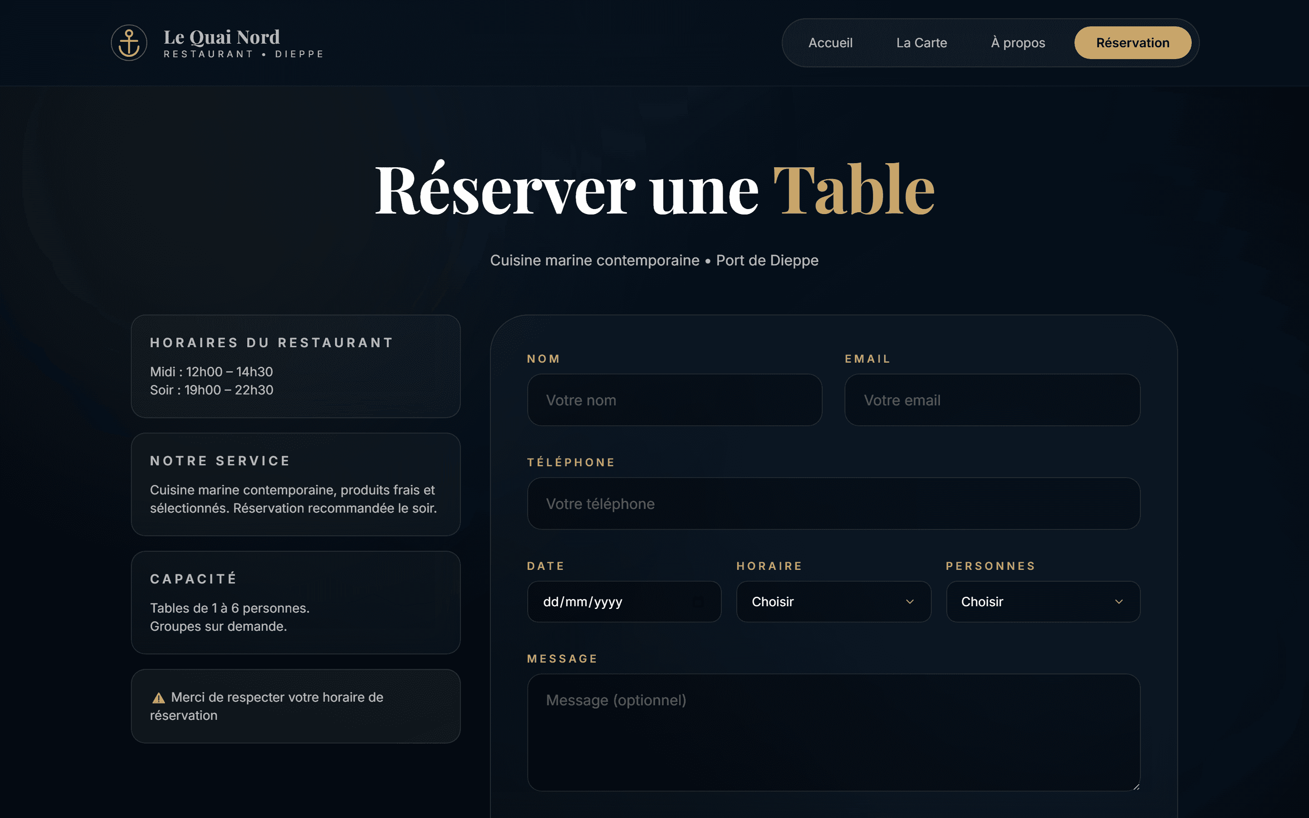Click the warning triangle icon

(x=159, y=698)
